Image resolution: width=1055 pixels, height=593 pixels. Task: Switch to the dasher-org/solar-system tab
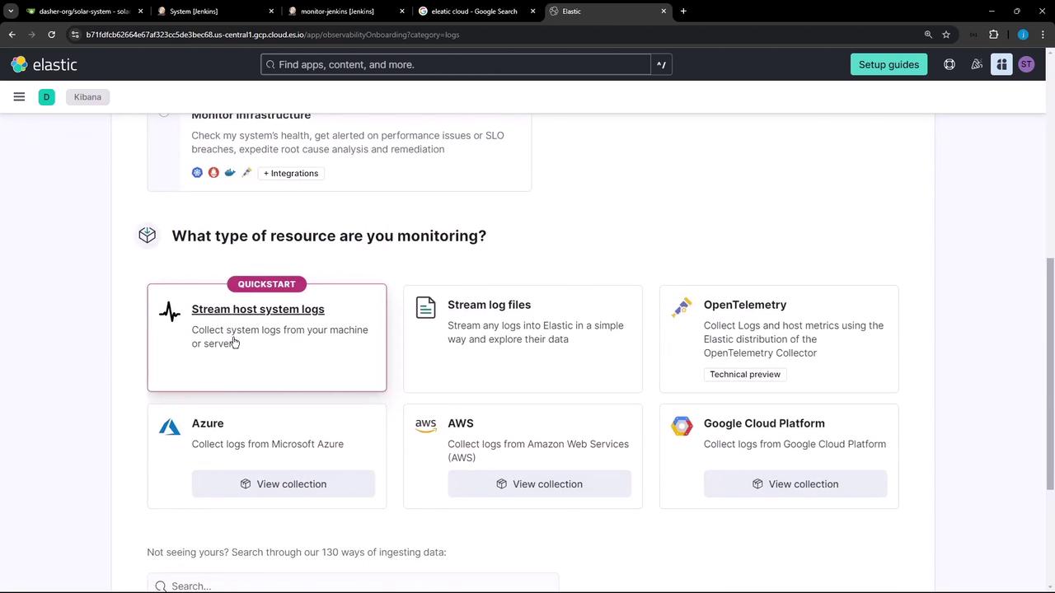[x=85, y=12]
